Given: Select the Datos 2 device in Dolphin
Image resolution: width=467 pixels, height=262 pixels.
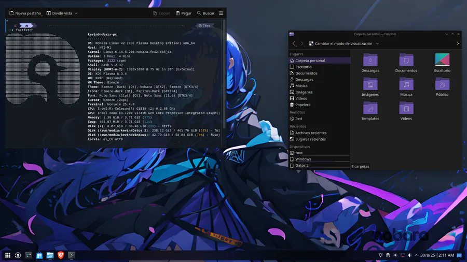Looking at the screenshot, I should [319, 165].
